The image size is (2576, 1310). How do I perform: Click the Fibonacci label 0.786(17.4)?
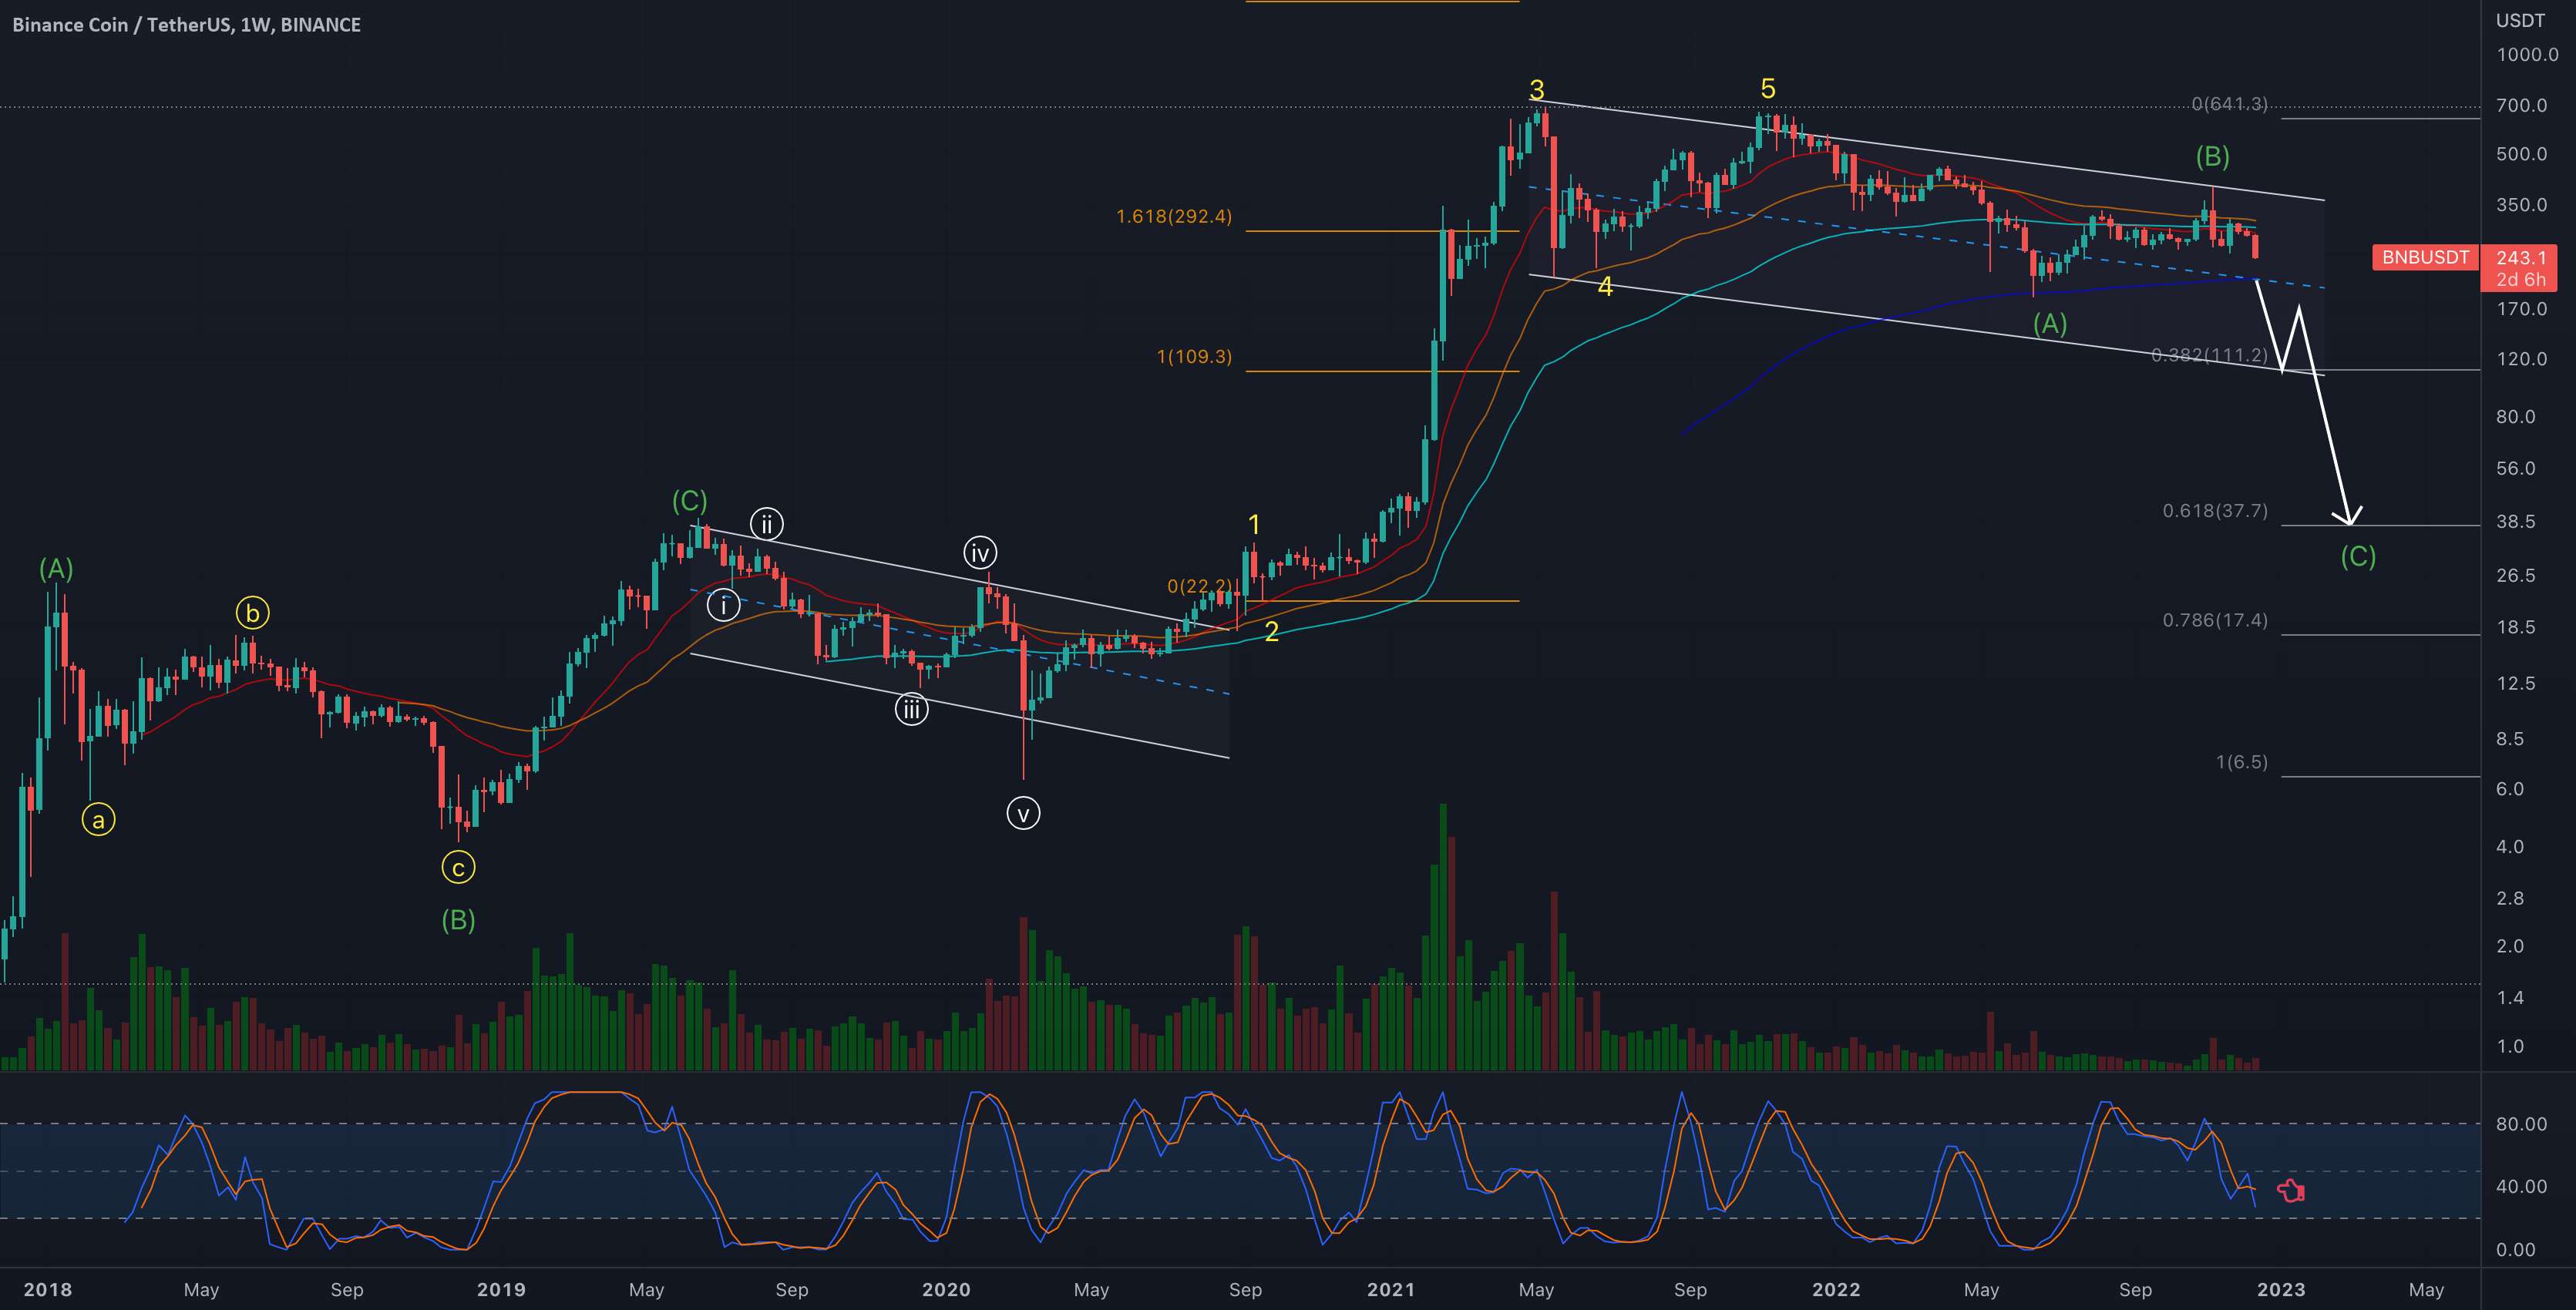(2215, 620)
